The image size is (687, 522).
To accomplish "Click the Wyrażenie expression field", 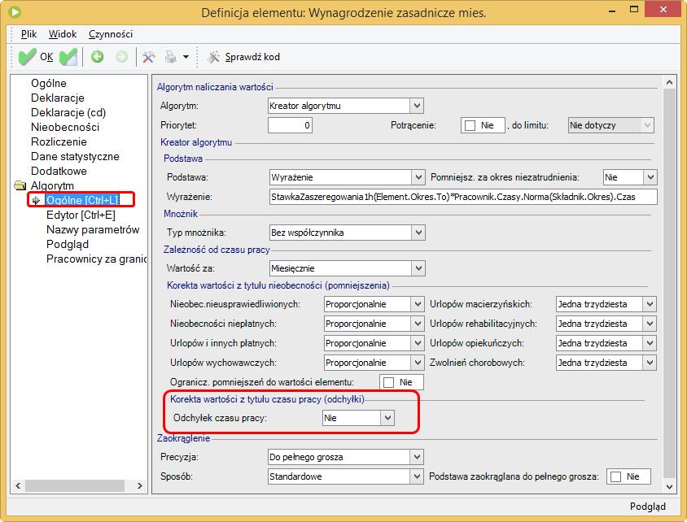I will [x=463, y=197].
